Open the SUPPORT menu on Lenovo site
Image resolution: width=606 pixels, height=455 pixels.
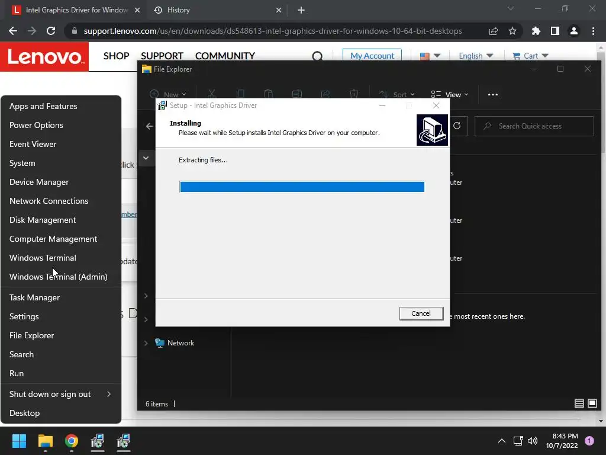pyautogui.click(x=162, y=56)
